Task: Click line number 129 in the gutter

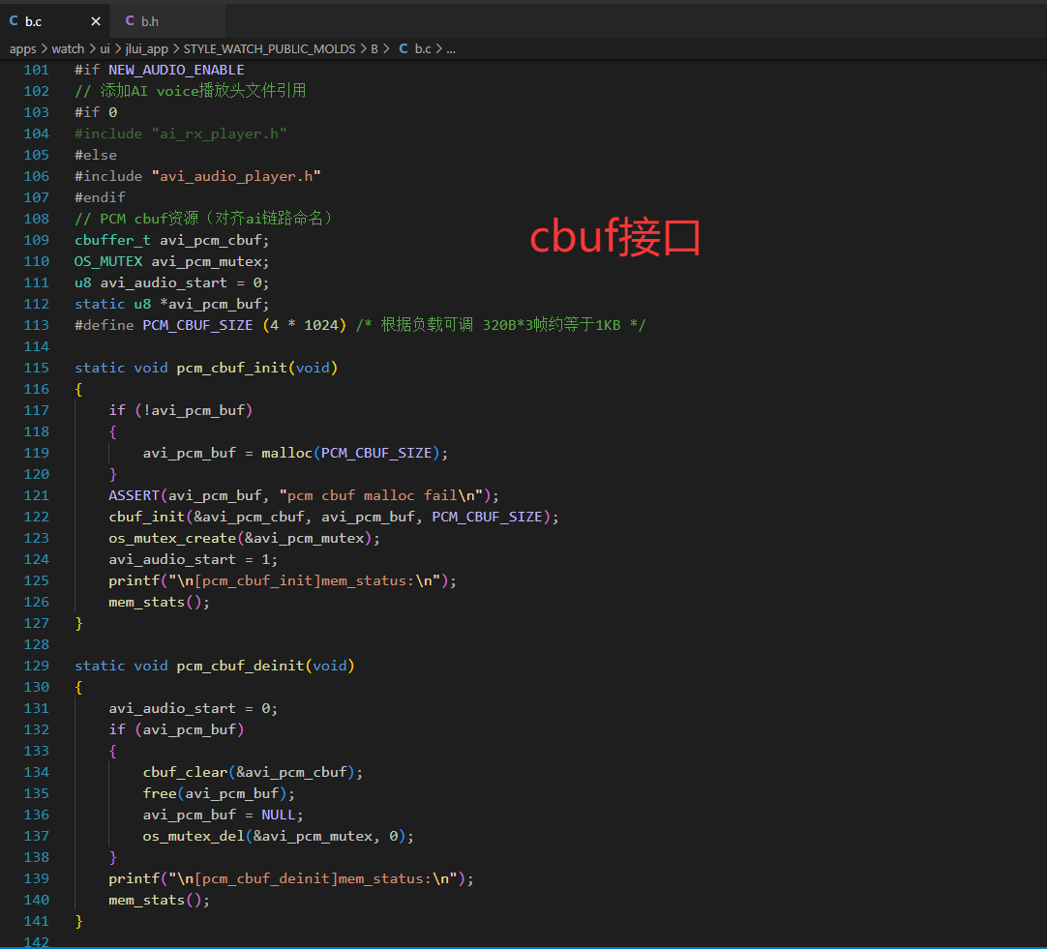Action: click(x=37, y=666)
